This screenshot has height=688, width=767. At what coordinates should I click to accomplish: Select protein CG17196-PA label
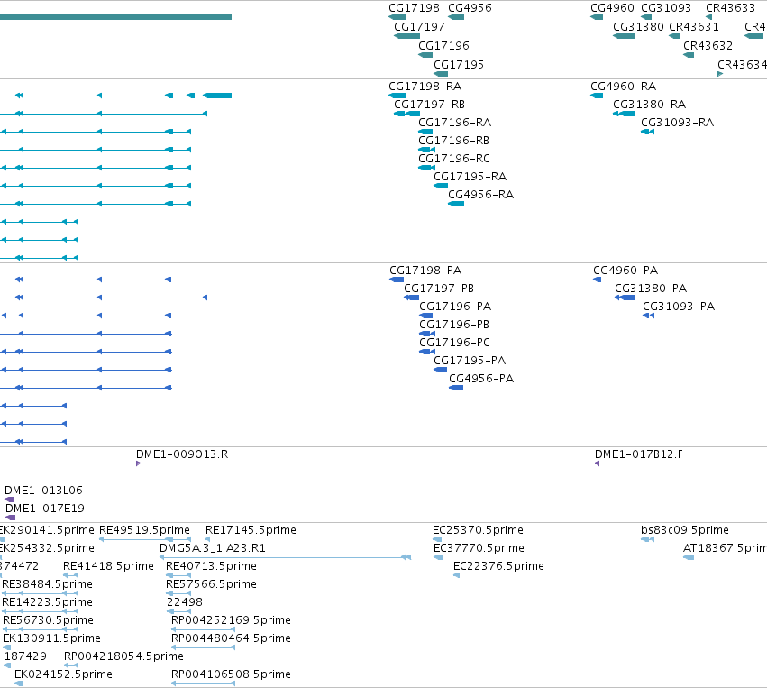click(455, 307)
